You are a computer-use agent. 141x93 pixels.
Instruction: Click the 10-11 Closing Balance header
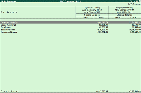pos(124,15)
